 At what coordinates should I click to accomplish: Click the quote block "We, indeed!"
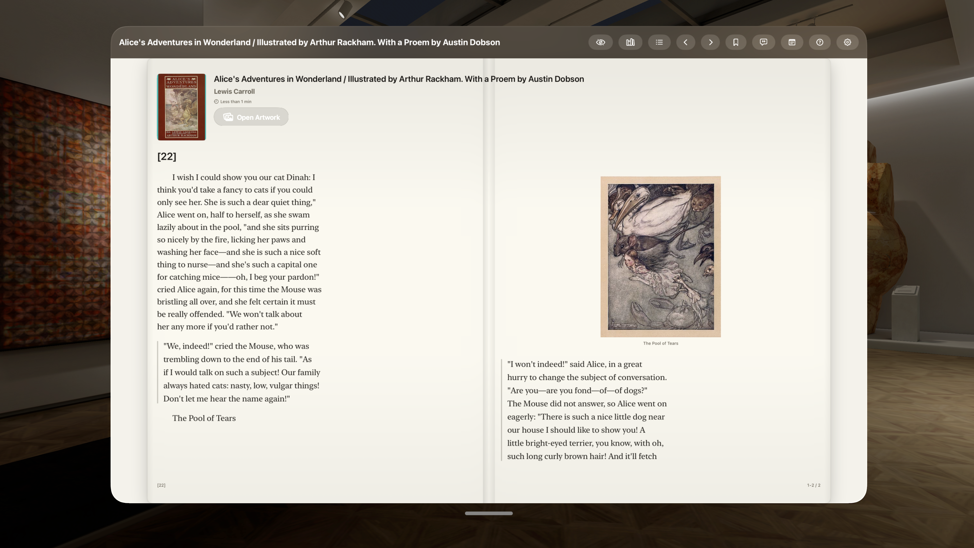click(239, 372)
